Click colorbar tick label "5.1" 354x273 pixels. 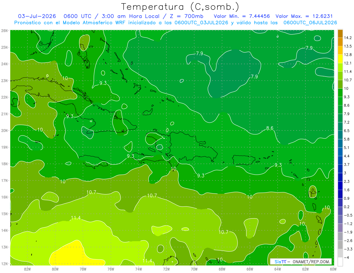(347, 148)
